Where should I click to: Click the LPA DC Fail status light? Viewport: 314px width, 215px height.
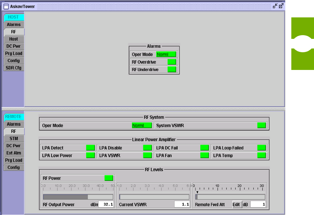pyautogui.click(x=205, y=148)
